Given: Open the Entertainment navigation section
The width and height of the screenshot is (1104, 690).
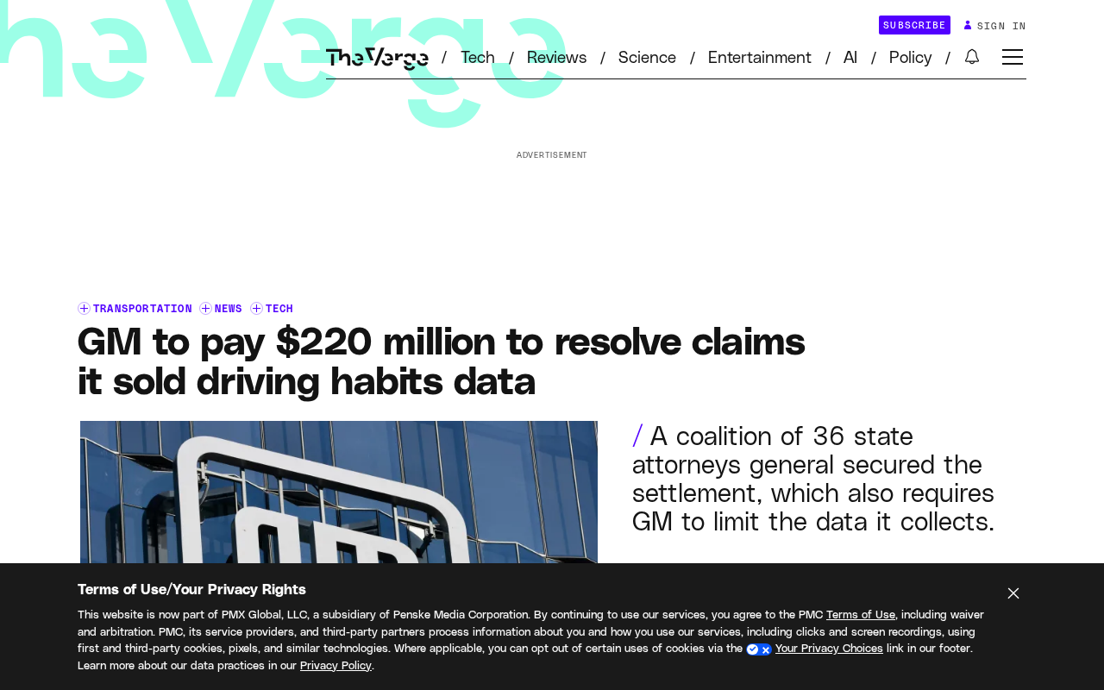Looking at the screenshot, I should (x=760, y=58).
